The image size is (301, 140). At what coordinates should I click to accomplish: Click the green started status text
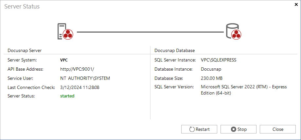pyautogui.click(x=67, y=96)
